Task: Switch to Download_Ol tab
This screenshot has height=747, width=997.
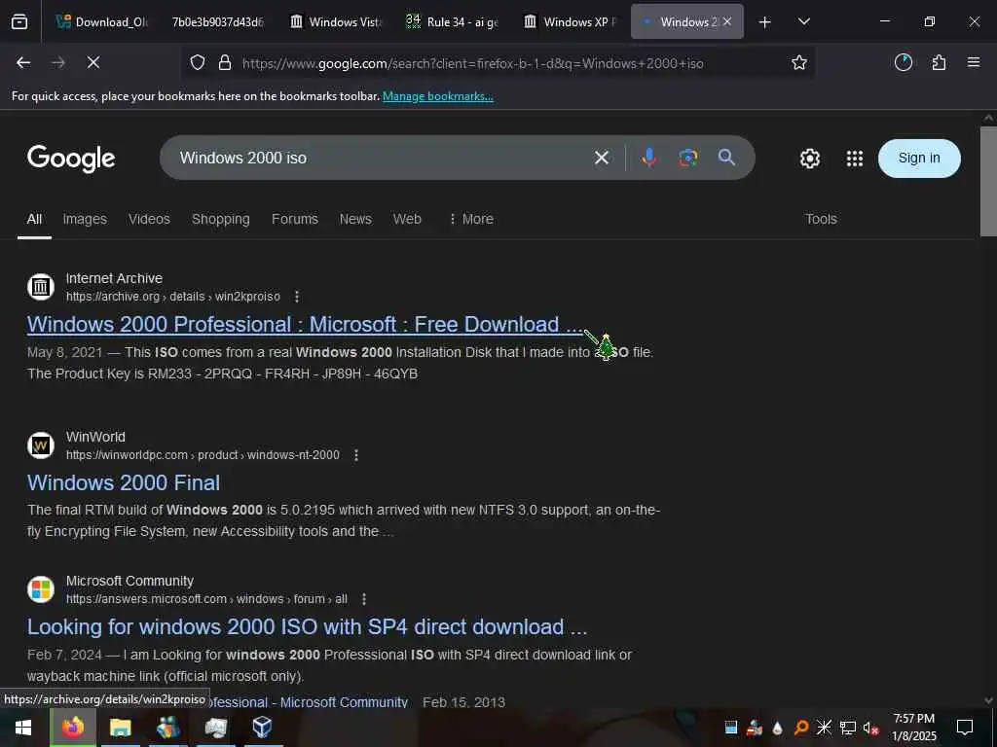Action: click(x=101, y=21)
